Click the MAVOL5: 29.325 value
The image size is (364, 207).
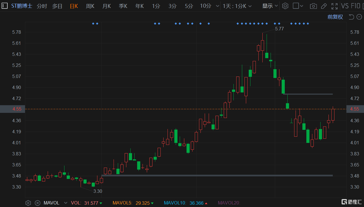click(x=133, y=203)
